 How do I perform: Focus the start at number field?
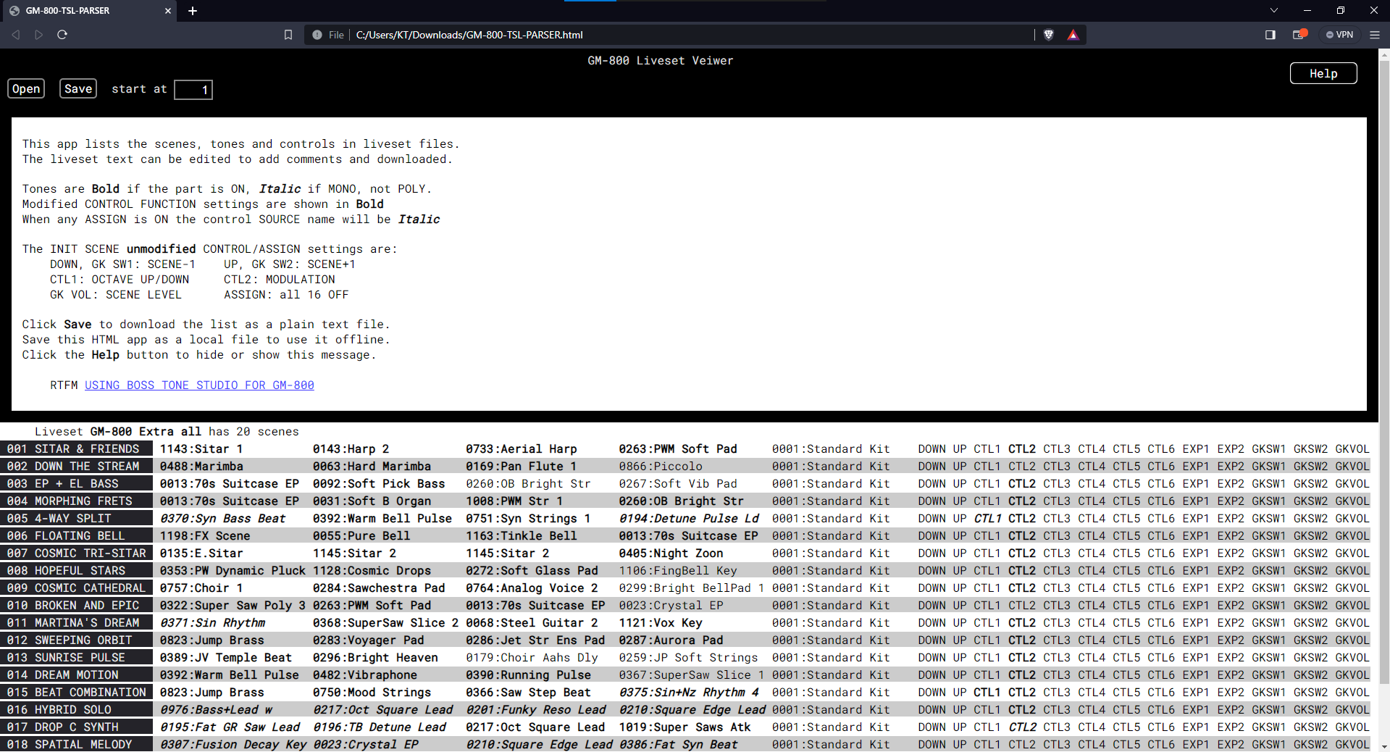(193, 90)
